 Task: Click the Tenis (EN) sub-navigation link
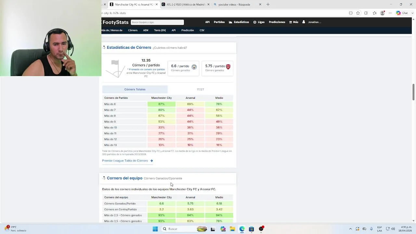point(160,30)
